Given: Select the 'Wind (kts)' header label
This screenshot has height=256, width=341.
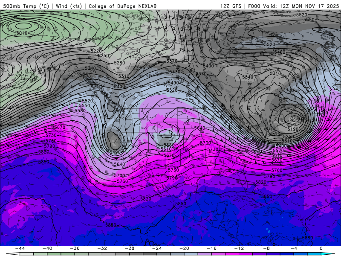Looking at the screenshot, I should coord(69,6).
